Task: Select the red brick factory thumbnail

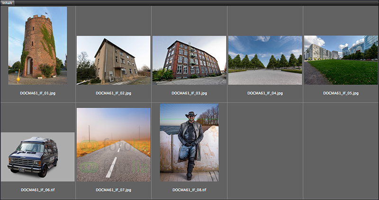Action: (189, 60)
